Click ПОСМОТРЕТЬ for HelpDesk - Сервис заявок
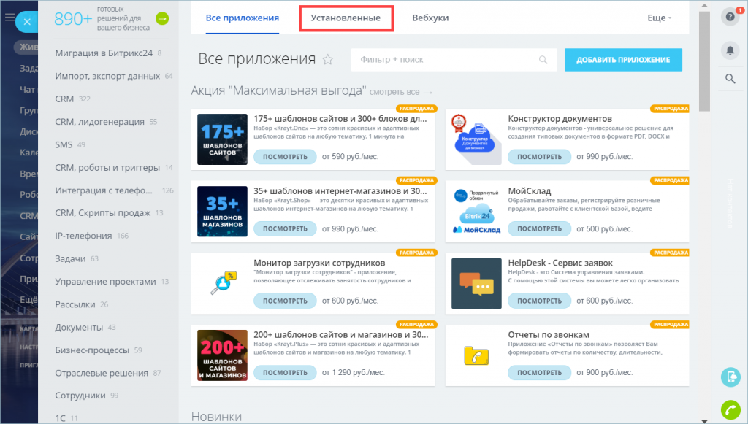 pos(539,301)
